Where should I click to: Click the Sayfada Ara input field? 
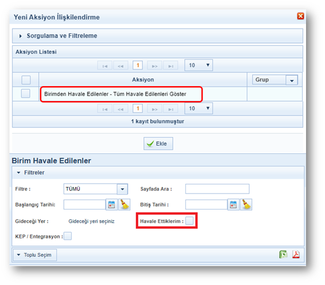[x=217, y=189]
